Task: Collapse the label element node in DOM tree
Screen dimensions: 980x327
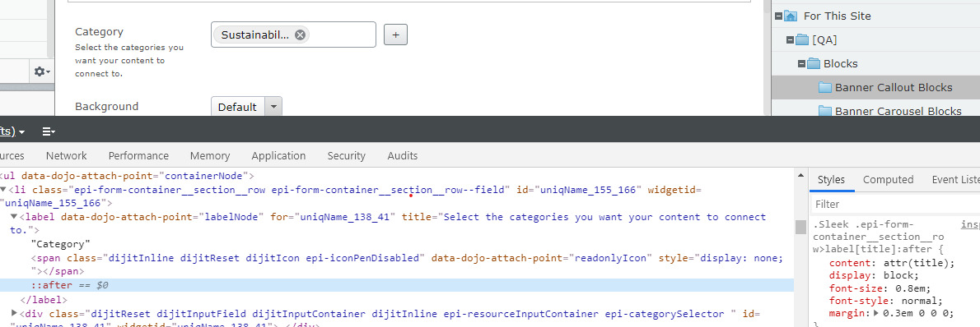Action: click(x=15, y=217)
